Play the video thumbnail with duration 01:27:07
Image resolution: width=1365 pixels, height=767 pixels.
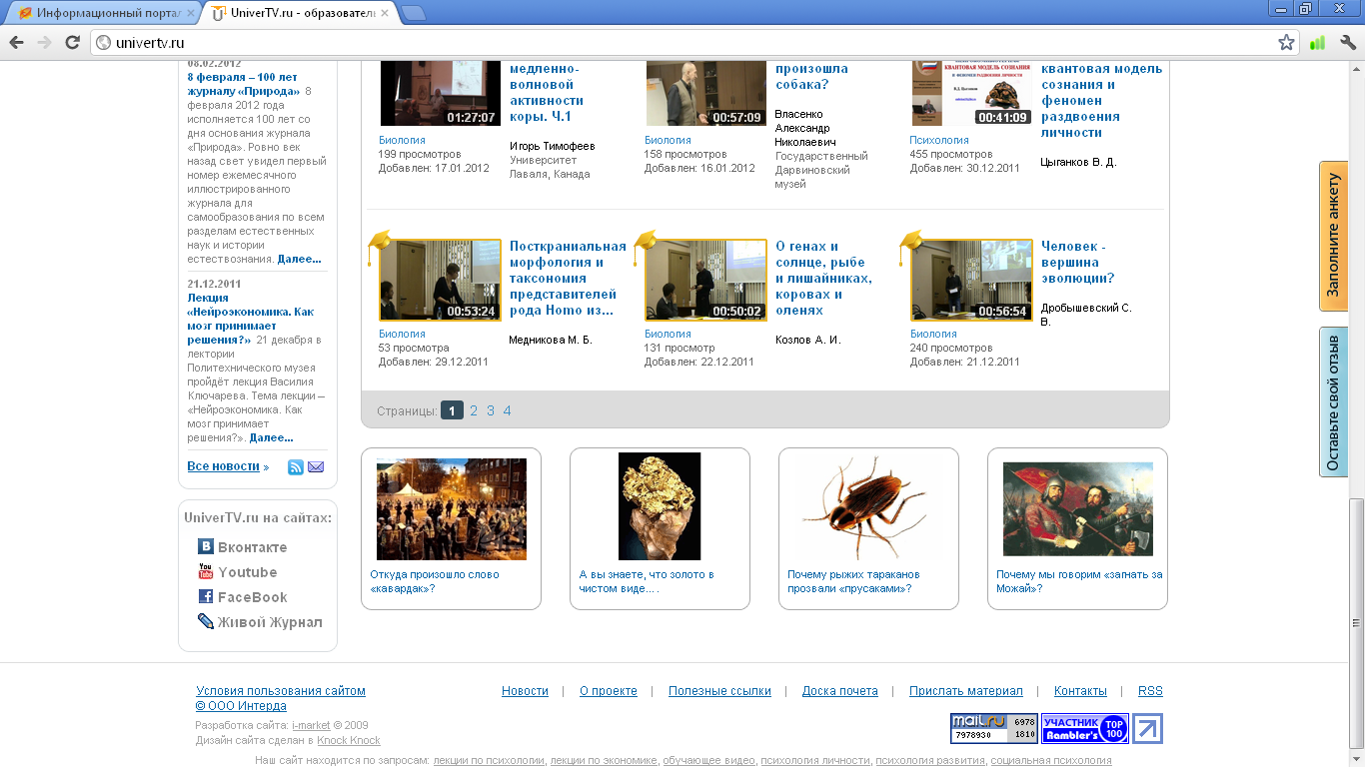click(440, 93)
